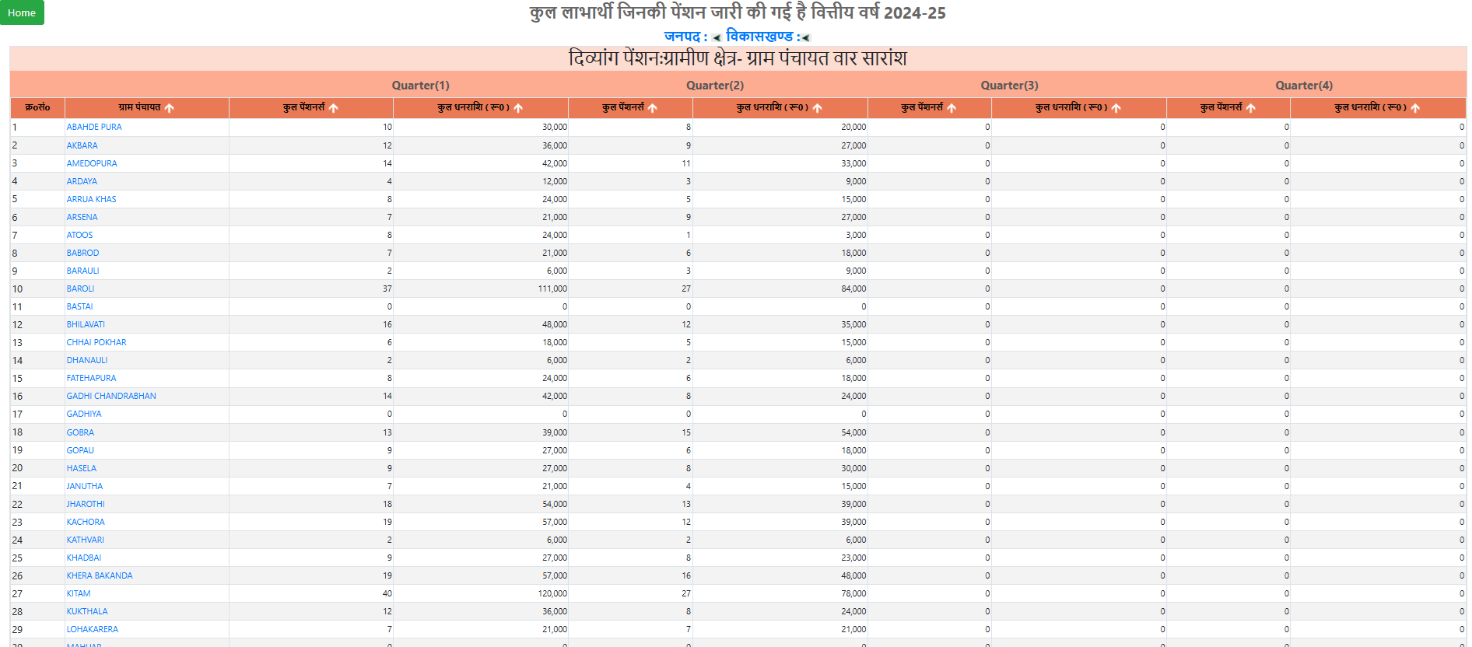Click the back arrow next to जनपद
The image size is (1472, 647).
pos(717,37)
